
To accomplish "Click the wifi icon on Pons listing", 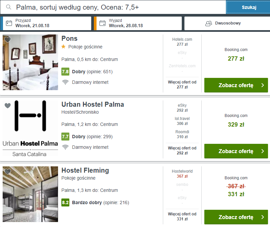I will 65,82.
